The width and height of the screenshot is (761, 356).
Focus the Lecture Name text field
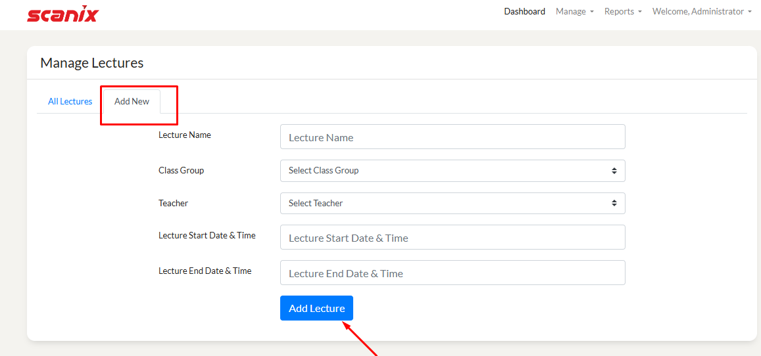coord(452,137)
